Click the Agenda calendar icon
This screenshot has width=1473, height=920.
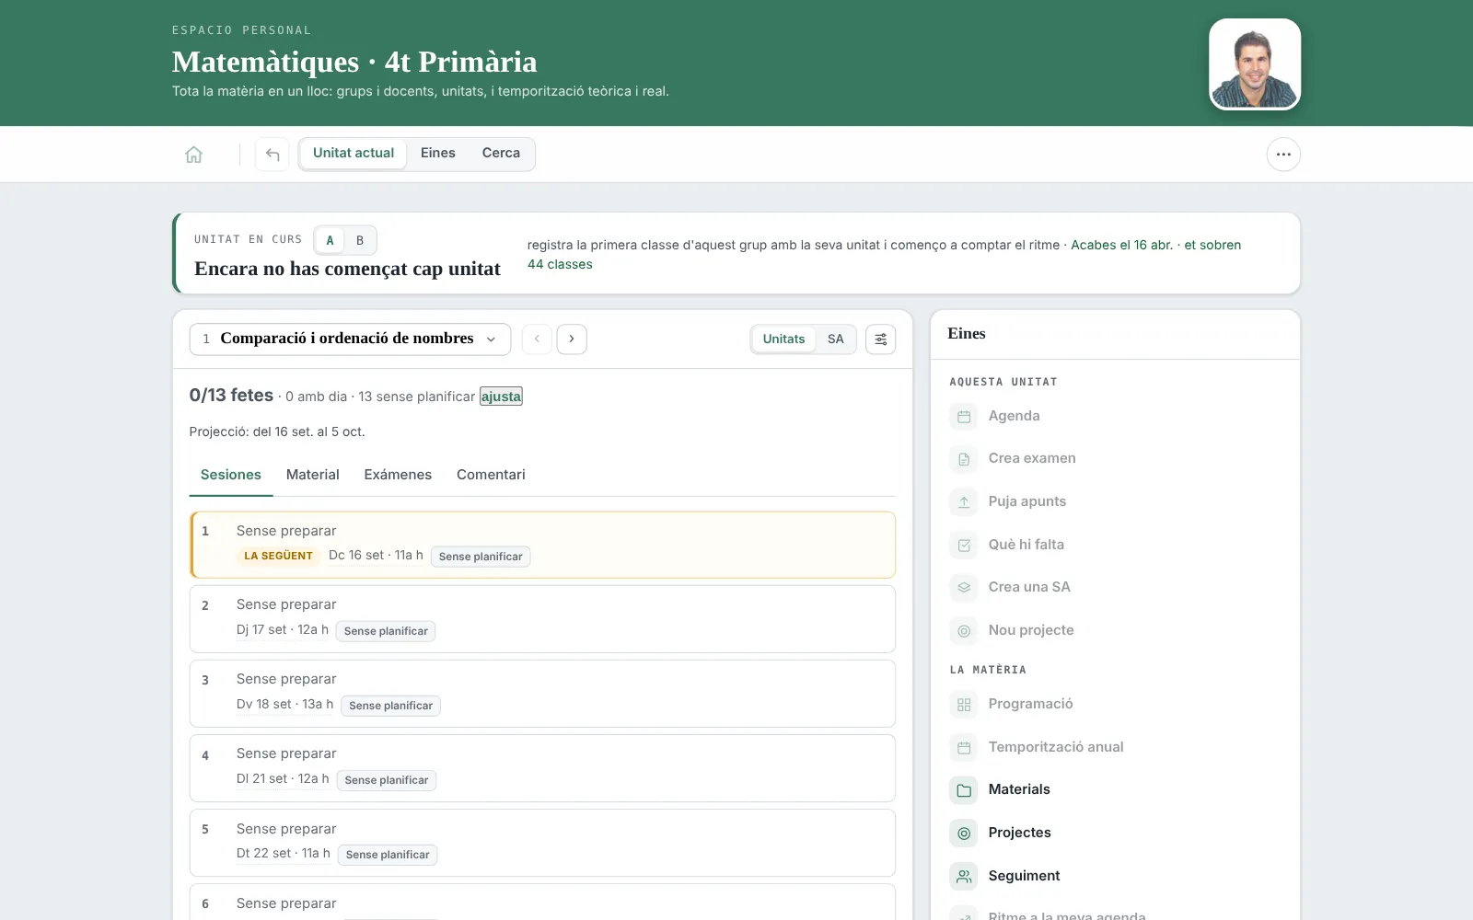pos(964,417)
